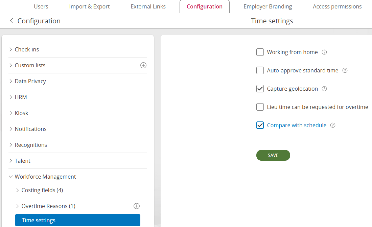Open the Import & Export tab

click(89, 6)
